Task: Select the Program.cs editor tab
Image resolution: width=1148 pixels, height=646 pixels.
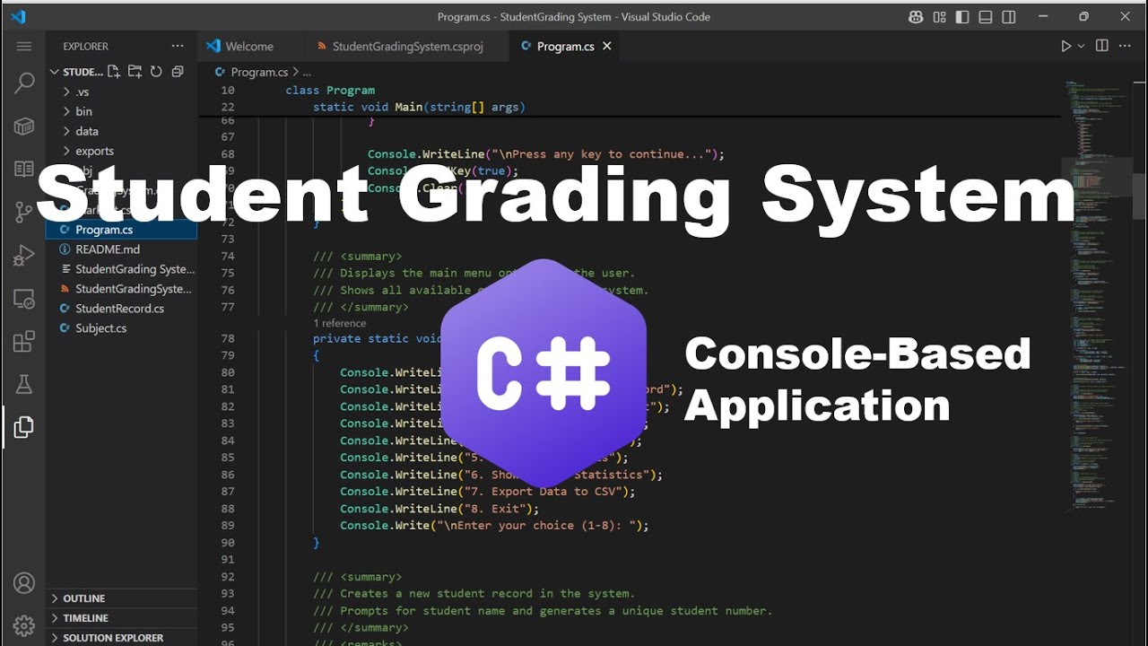Action: click(x=565, y=46)
